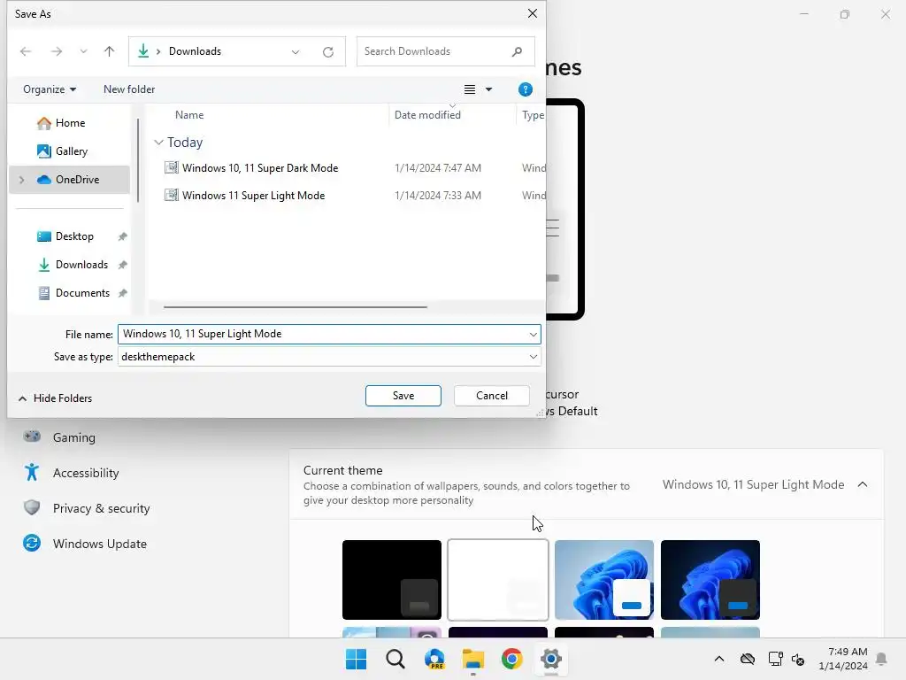Viewport: 906px width, 680px height.
Task: Open taskbar Search
Action: click(395, 659)
